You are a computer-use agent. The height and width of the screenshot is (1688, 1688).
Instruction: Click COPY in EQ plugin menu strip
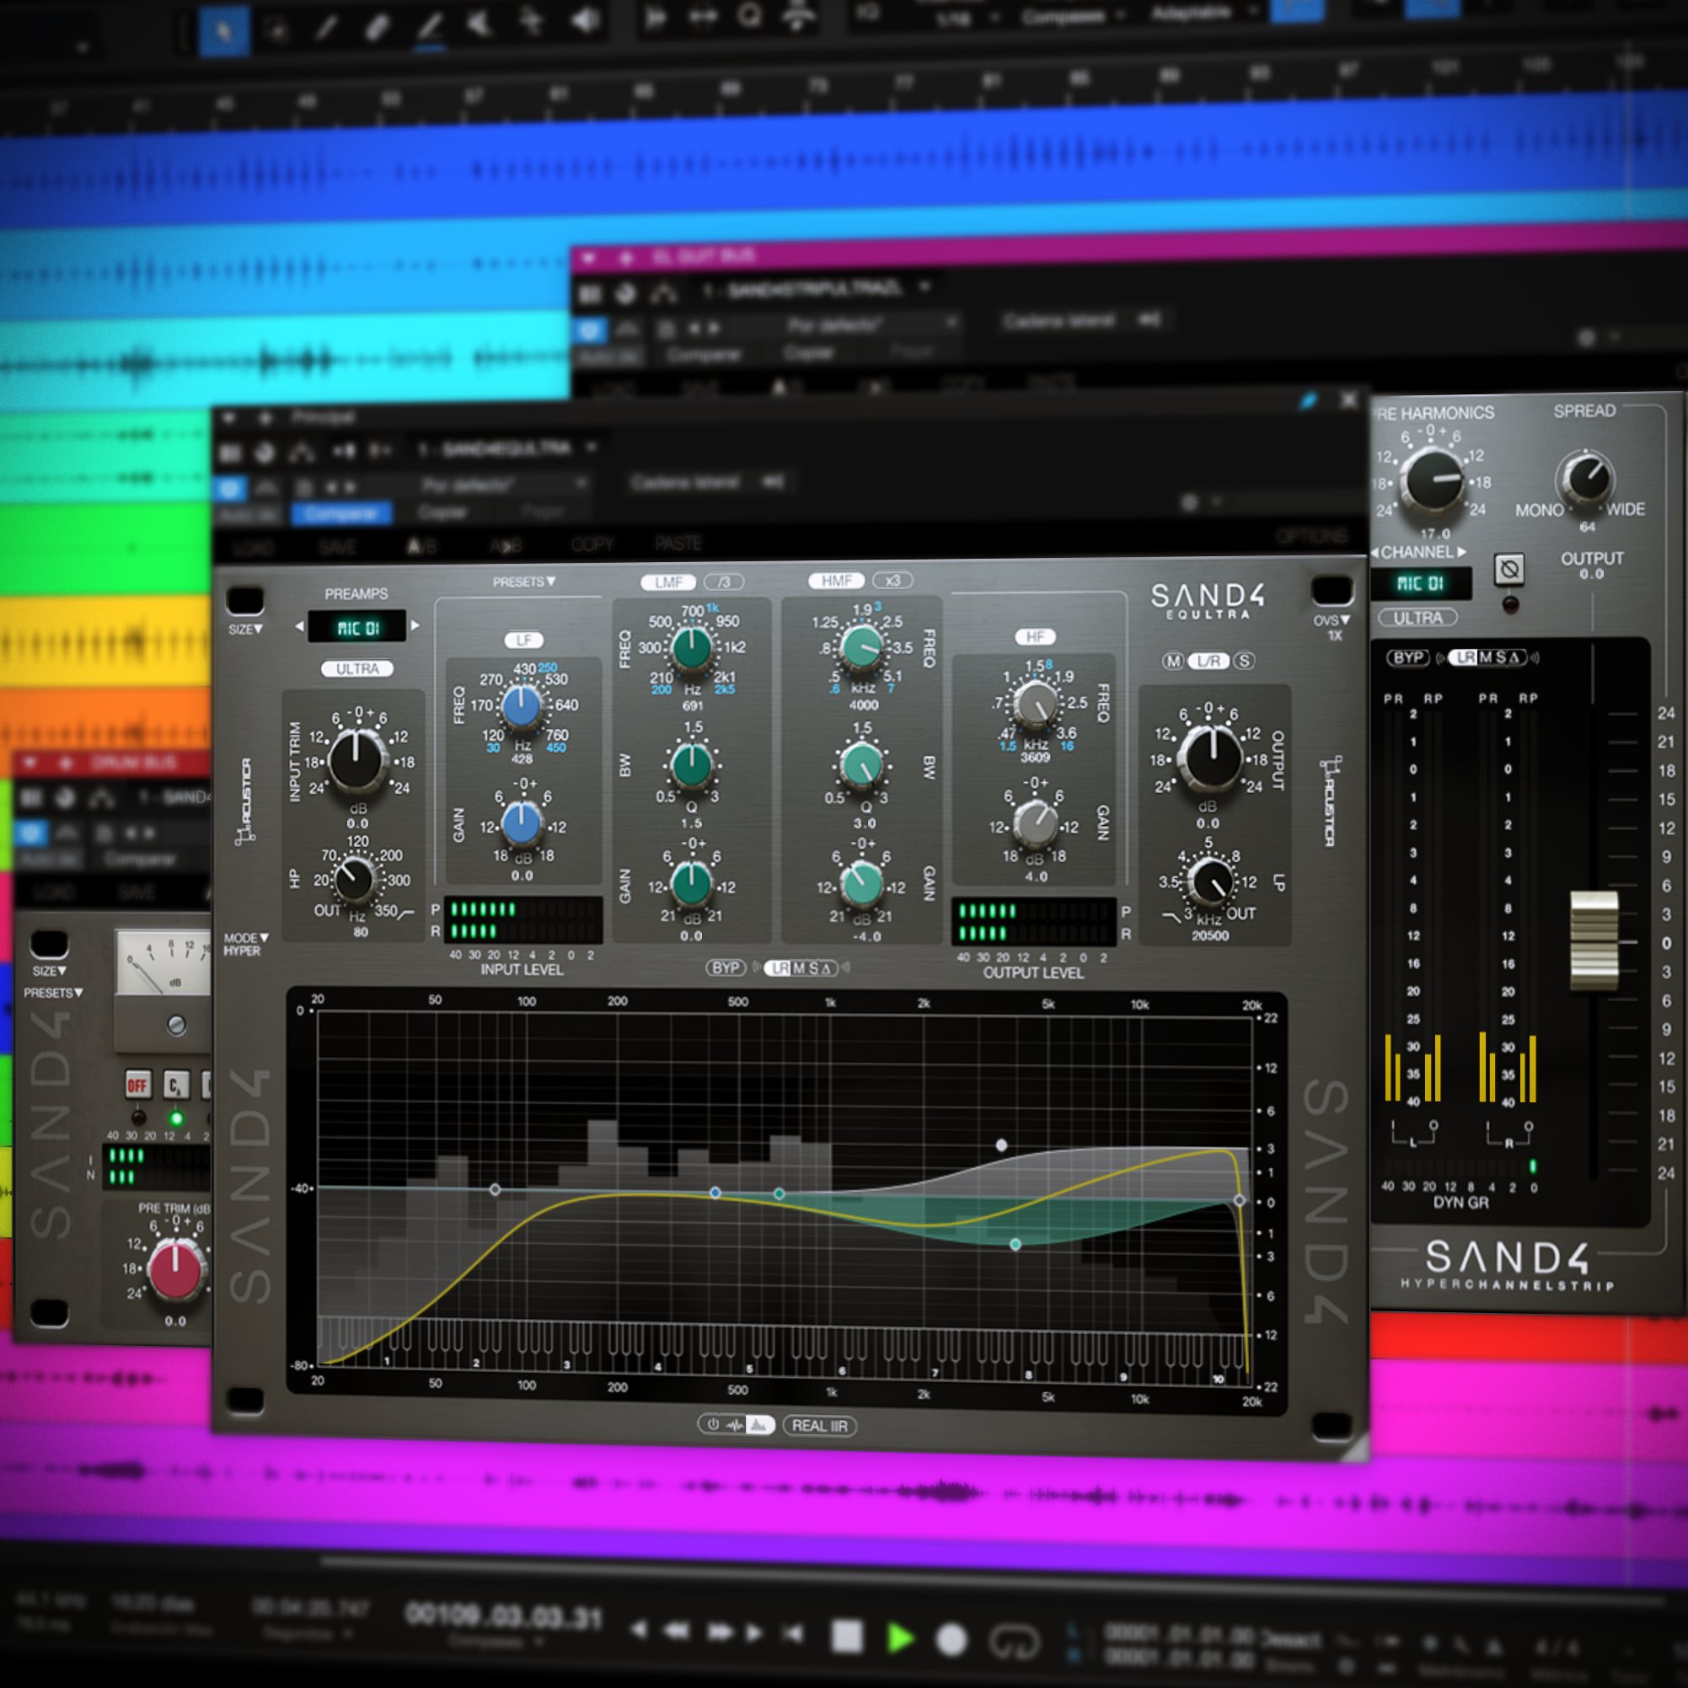point(592,544)
